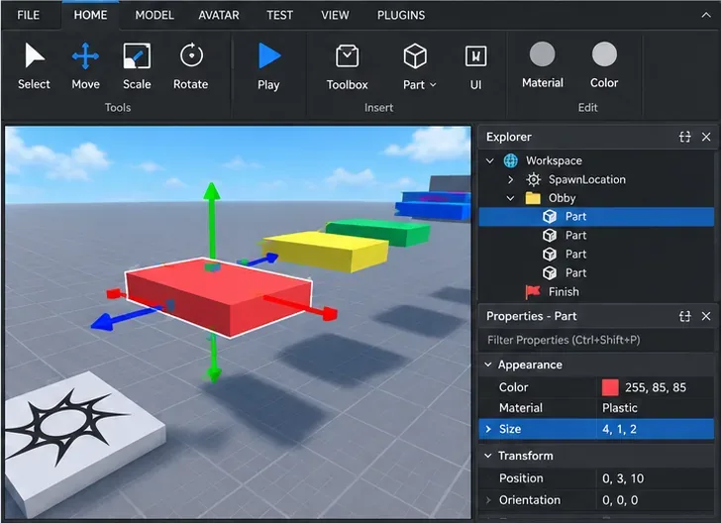The width and height of the screenshot is (721, 523).
Task: Click the upward green move-axis arrow
Action: click(212, 191)
